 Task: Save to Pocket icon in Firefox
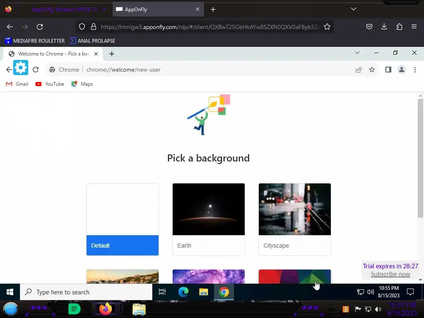369,26
